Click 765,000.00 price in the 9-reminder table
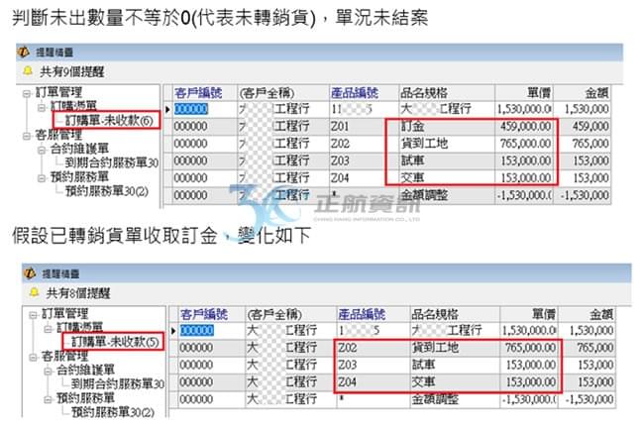 [x=526, y=144]
